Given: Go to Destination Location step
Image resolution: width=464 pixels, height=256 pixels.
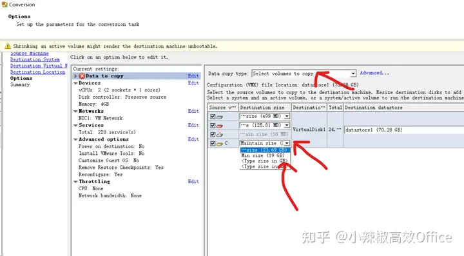Looking at the screenshot, I should point(37,72).
